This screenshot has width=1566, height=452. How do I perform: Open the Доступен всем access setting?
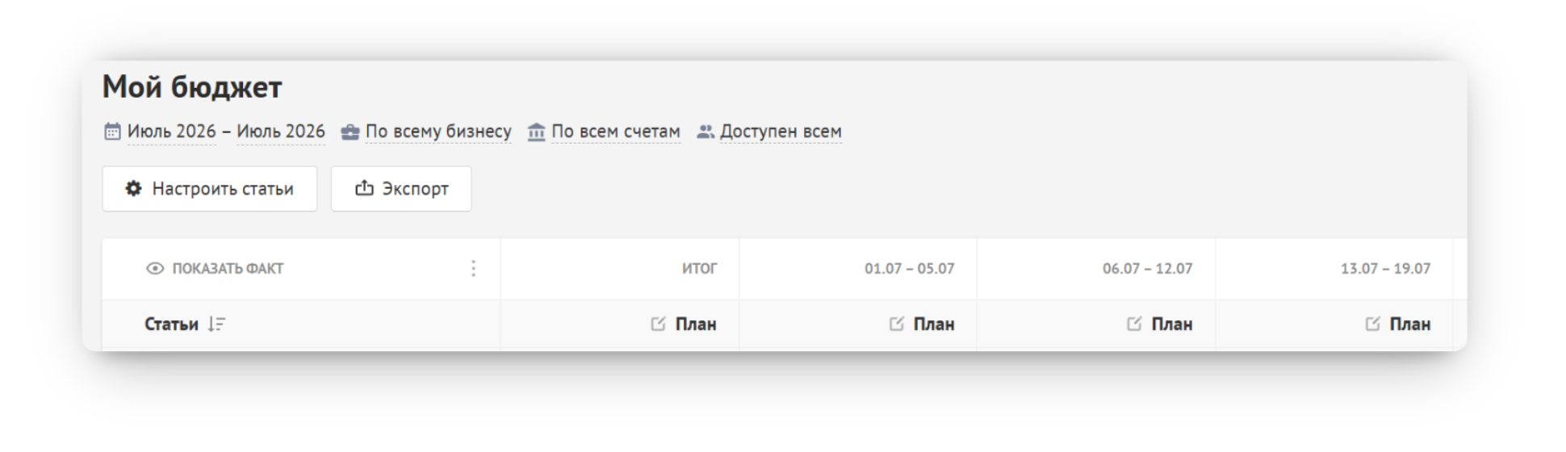pos(781,132)
